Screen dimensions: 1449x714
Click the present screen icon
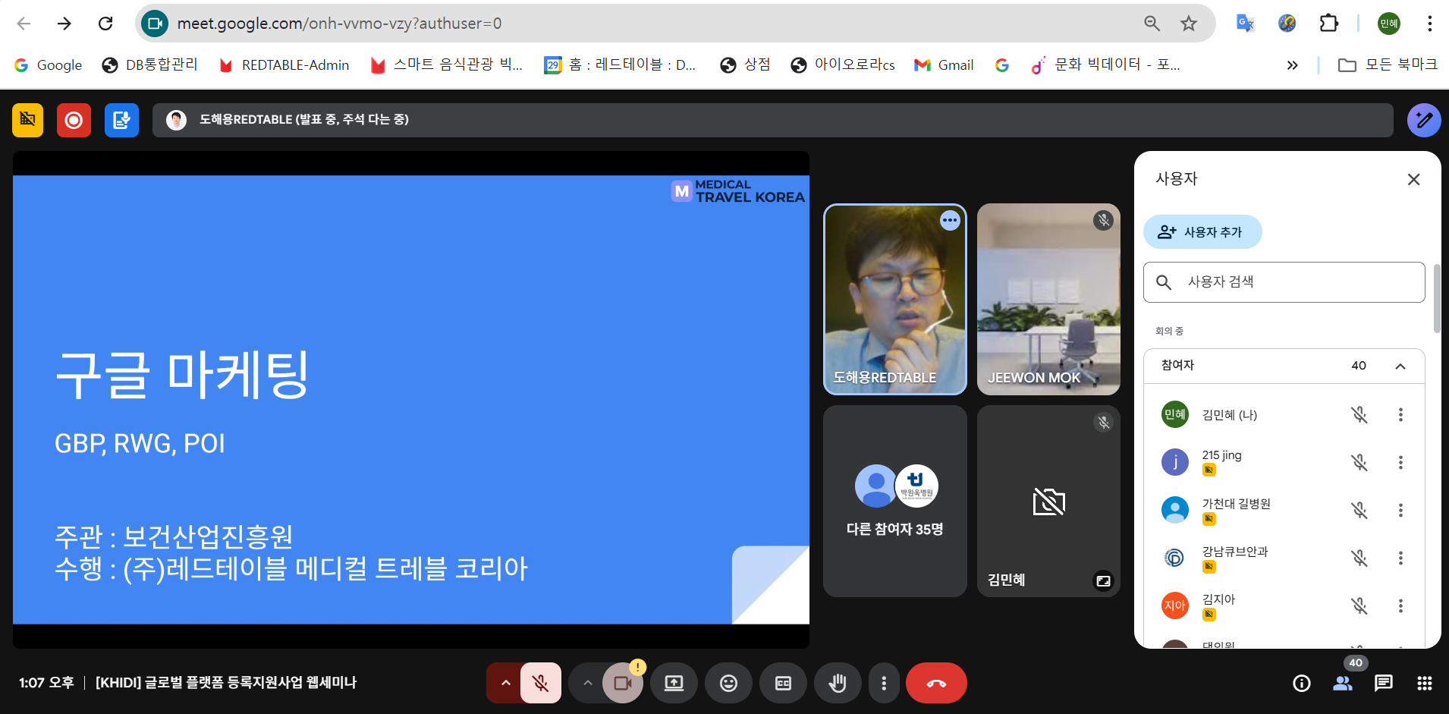674,683
